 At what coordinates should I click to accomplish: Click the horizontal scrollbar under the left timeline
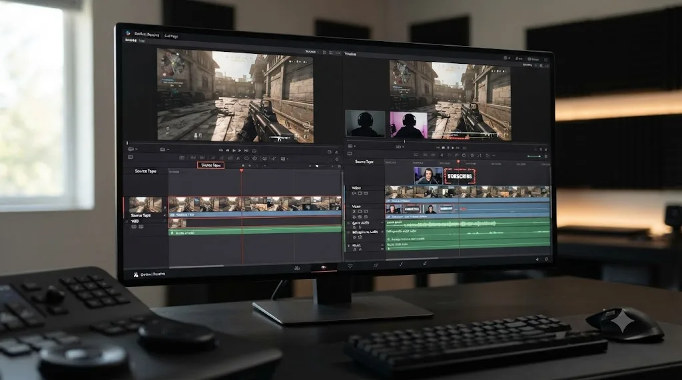click(196, 266)
